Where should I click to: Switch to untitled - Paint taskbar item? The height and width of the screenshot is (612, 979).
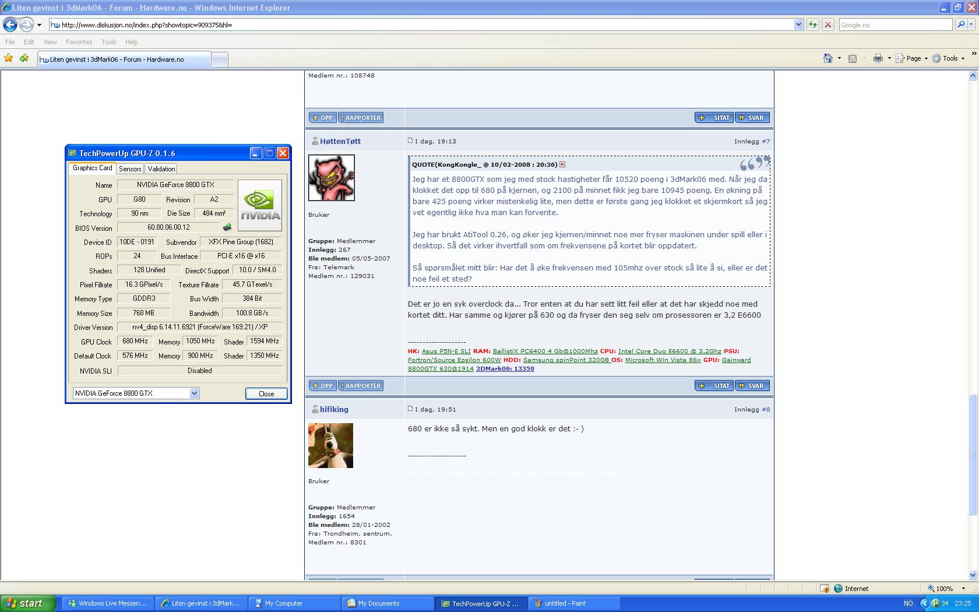573,603
